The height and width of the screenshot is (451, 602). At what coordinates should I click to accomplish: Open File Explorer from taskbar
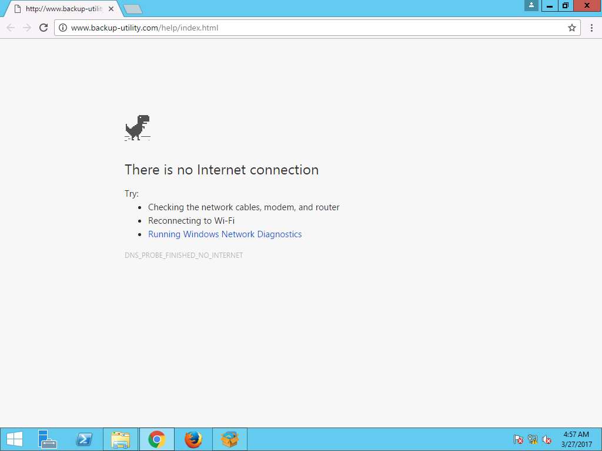coord(120,439)
